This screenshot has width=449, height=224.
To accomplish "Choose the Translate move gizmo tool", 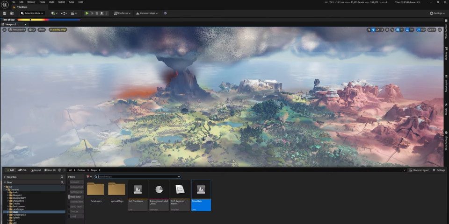I will pyautogui.click(x=373, y=30).
